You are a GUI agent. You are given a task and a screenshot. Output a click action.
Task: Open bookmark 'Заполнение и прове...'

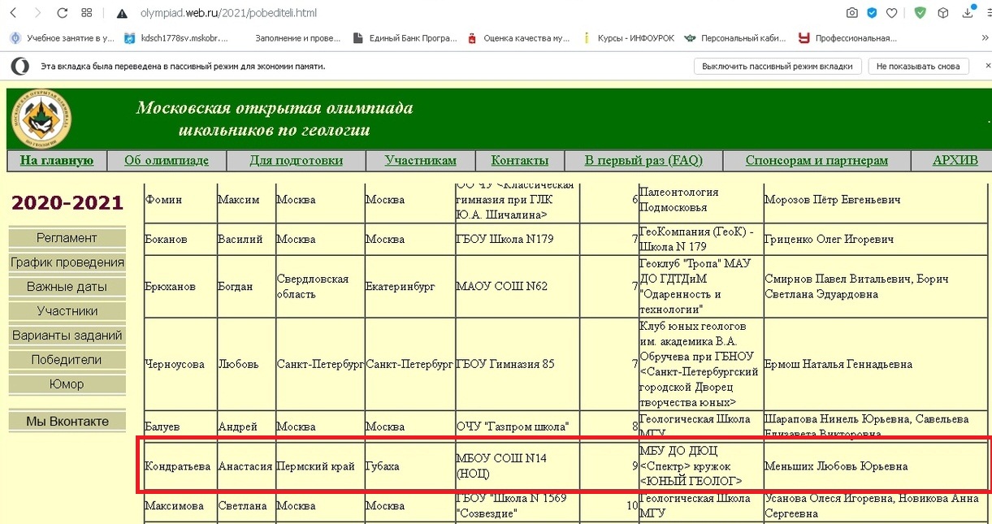(x=297, y=37)
